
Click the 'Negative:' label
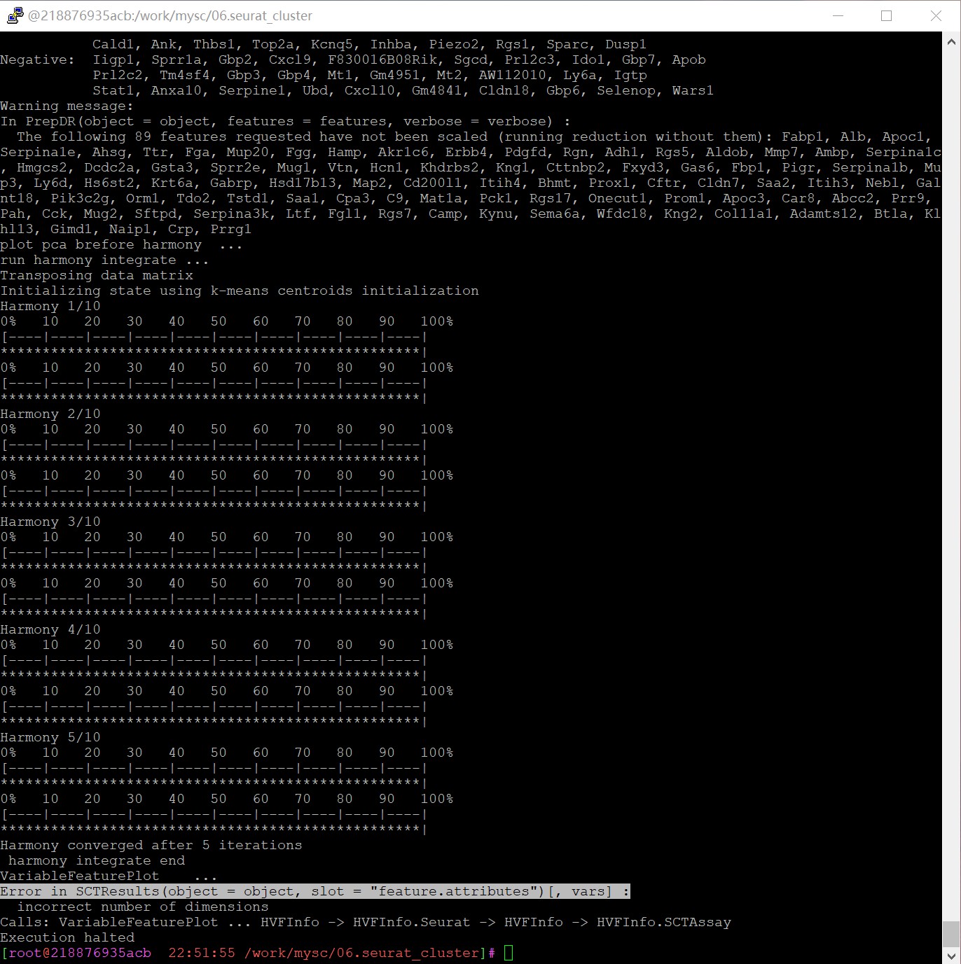tap(38, 60)
